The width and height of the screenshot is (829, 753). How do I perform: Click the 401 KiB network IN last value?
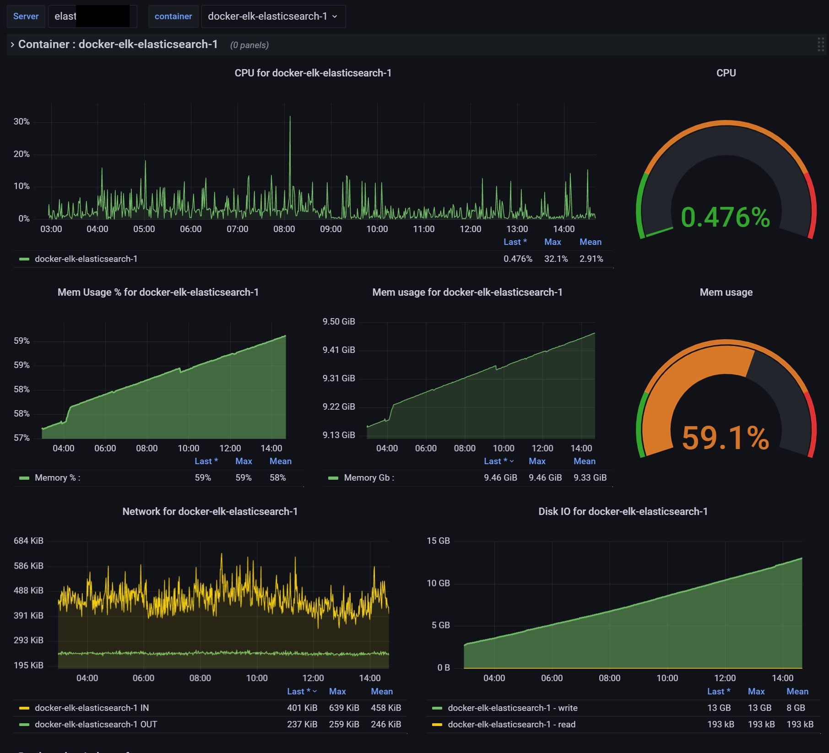tap(302, 708)
